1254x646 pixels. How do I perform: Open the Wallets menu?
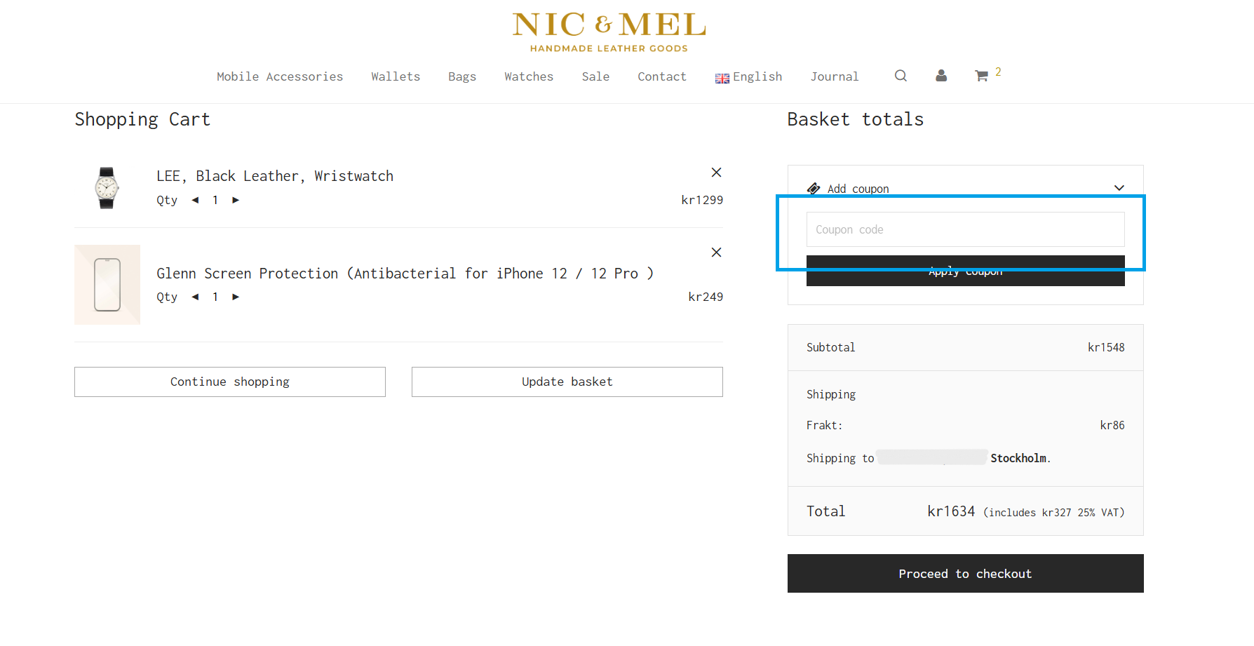[396, 76]
